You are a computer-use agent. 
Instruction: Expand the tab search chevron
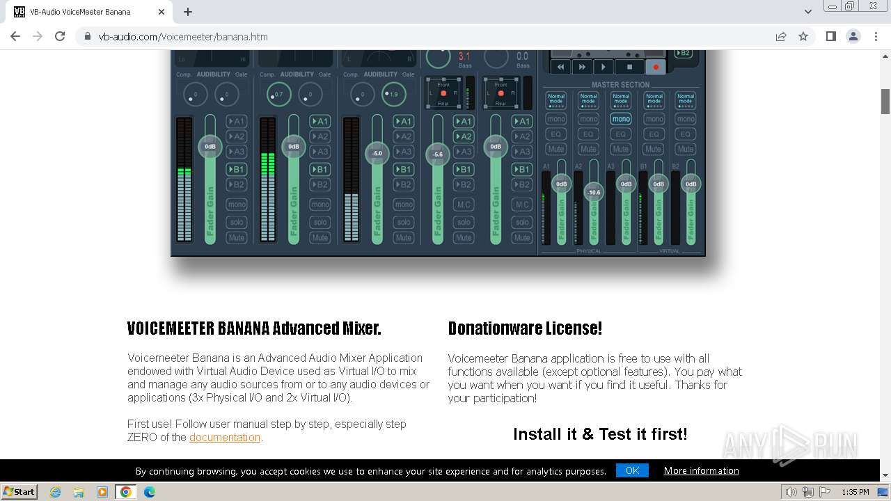point(807,12)
